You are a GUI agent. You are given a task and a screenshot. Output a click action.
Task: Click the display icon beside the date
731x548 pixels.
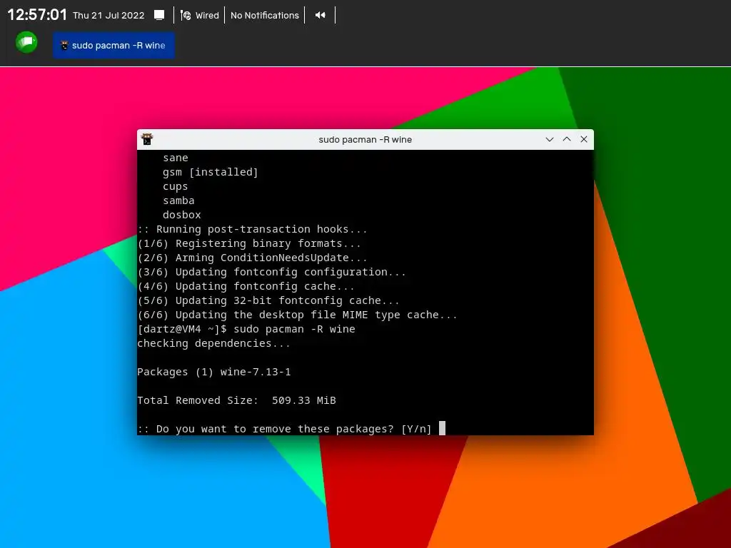[x=159, y=16]
